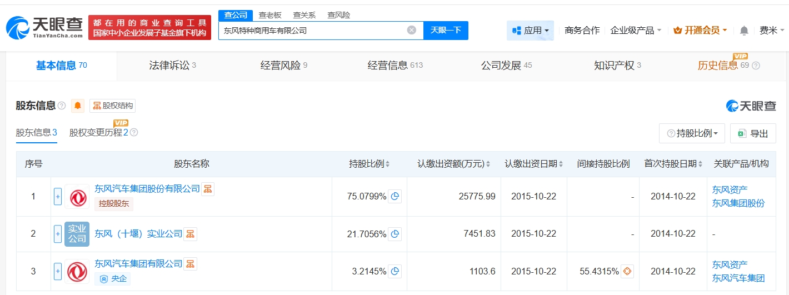The image size is (789, 295).
Task: Expand row 3 东风汽车集团有限公司 details
Action: click(58, 272)
